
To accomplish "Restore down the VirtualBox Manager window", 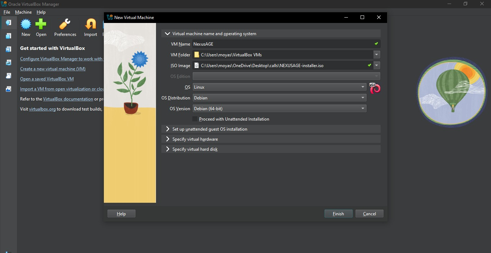I will (x=465, y=4).
